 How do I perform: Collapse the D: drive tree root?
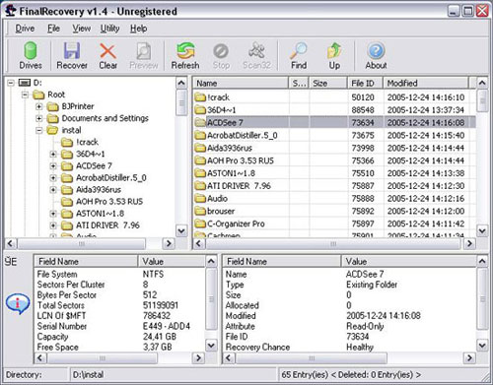[11, 83]
